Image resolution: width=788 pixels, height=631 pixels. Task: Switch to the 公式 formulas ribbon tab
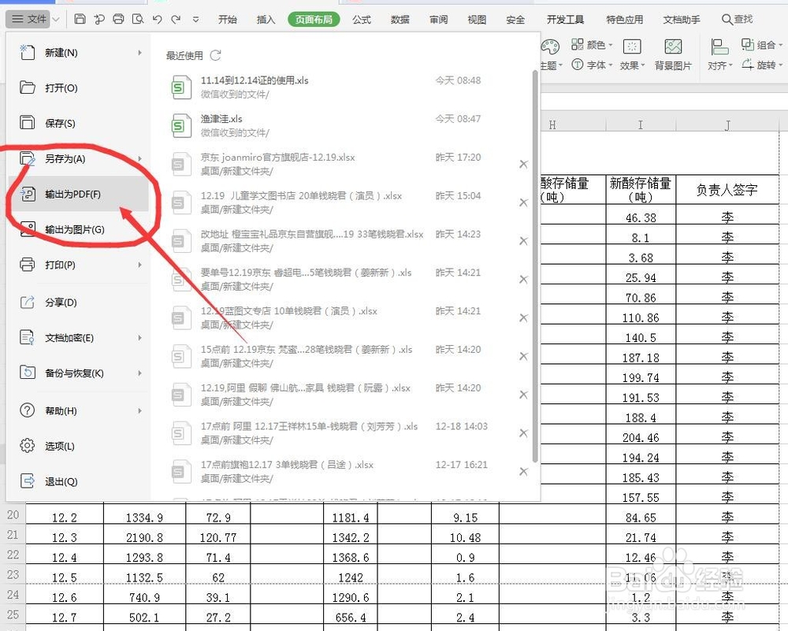point(362,19)
